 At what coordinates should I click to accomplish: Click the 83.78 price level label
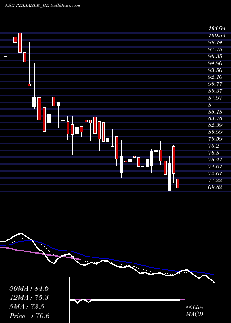pos(215,118)
